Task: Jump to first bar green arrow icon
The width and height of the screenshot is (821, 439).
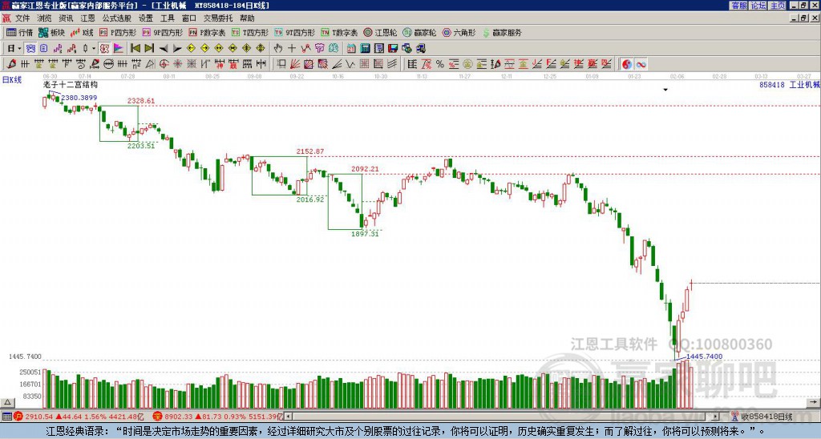Action: tap(135, 49)
